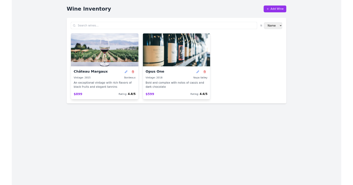Click the Napa Valley region label
This screenshot has width=353, height=185.
point(200,78)
